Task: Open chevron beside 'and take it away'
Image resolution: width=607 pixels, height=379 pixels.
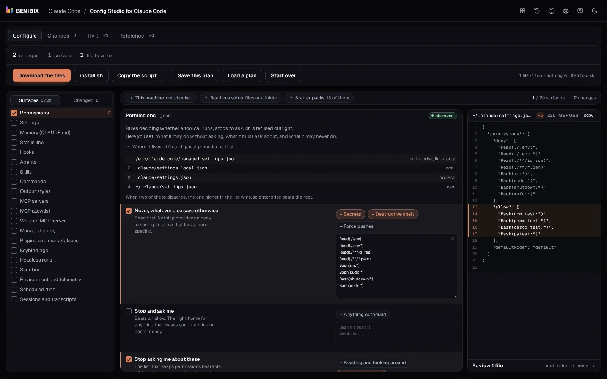Action: tap(594, 366)
